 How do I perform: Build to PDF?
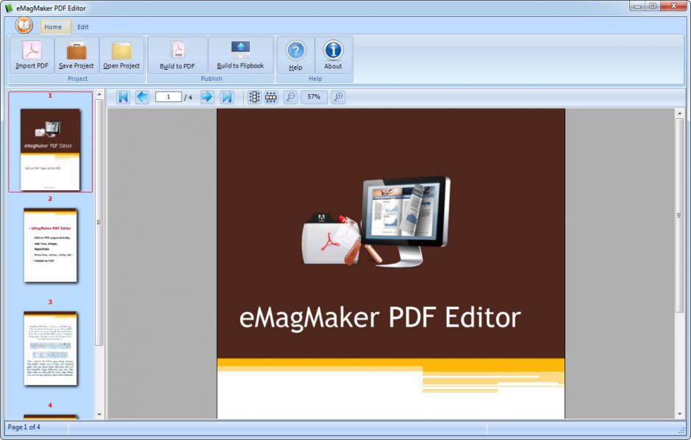tap(177, 56)
